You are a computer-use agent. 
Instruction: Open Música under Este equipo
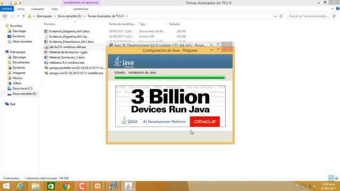point(18,78)
